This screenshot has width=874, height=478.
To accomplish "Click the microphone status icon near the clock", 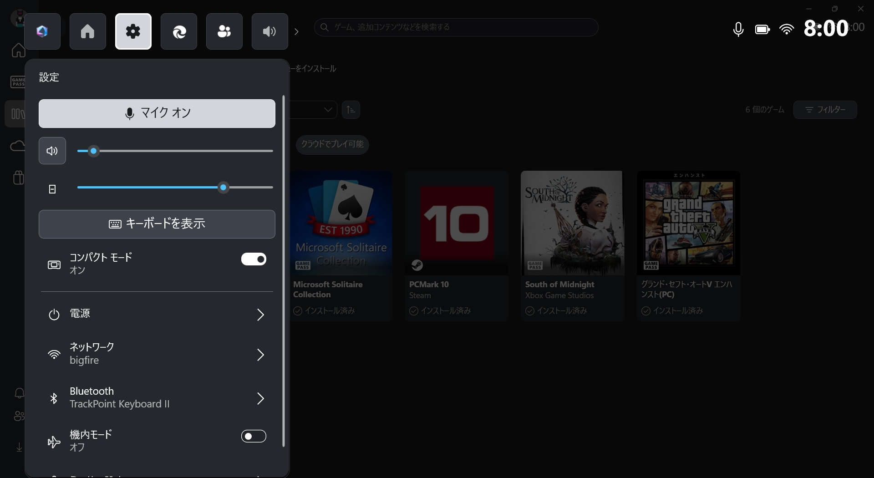I will pos(738,29).
